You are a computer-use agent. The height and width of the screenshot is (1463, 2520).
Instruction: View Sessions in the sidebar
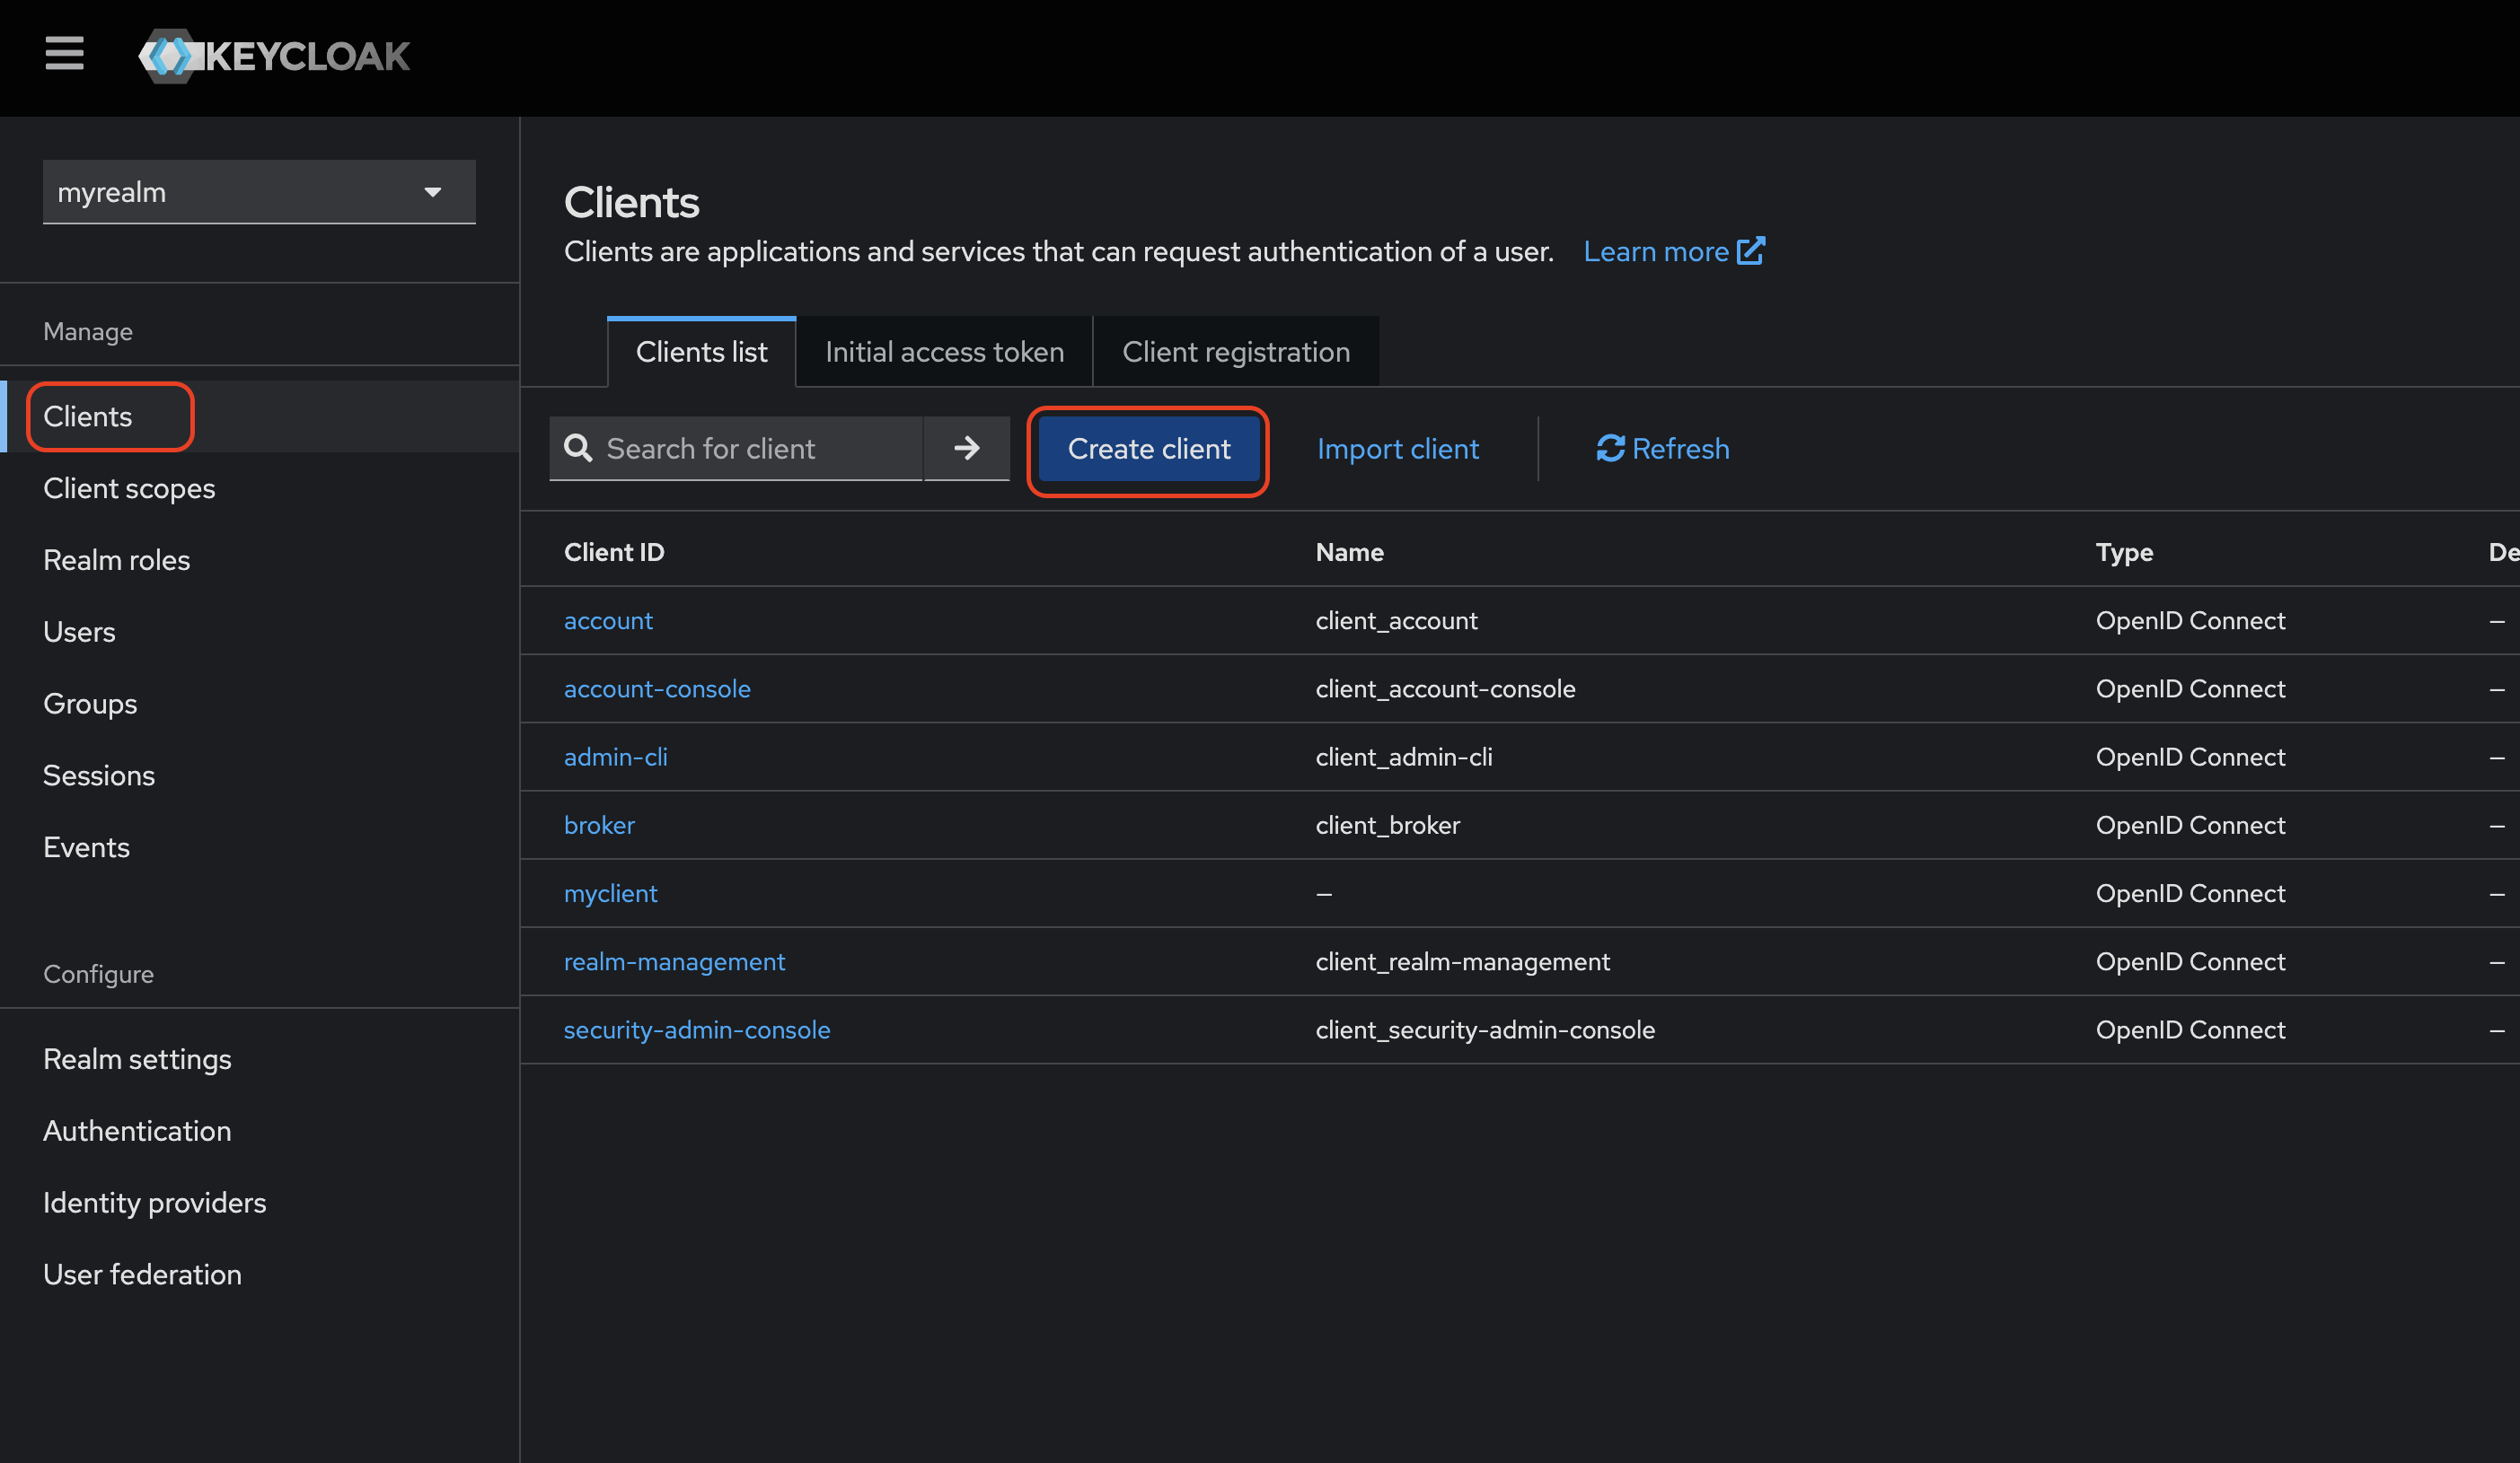260,775
